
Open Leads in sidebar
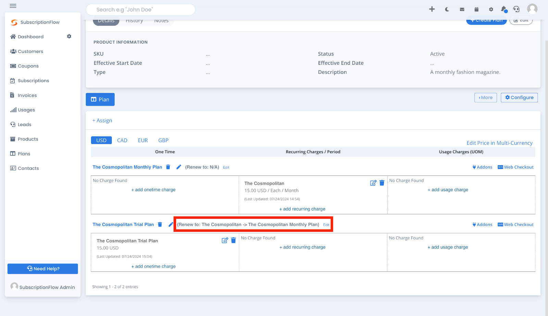[21, 125]
